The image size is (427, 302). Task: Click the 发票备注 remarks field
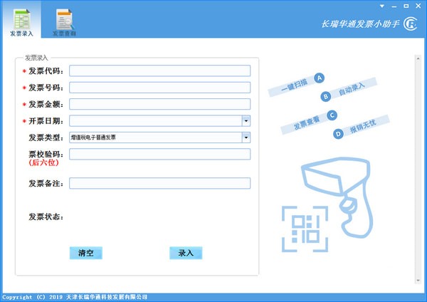point(159,183)
